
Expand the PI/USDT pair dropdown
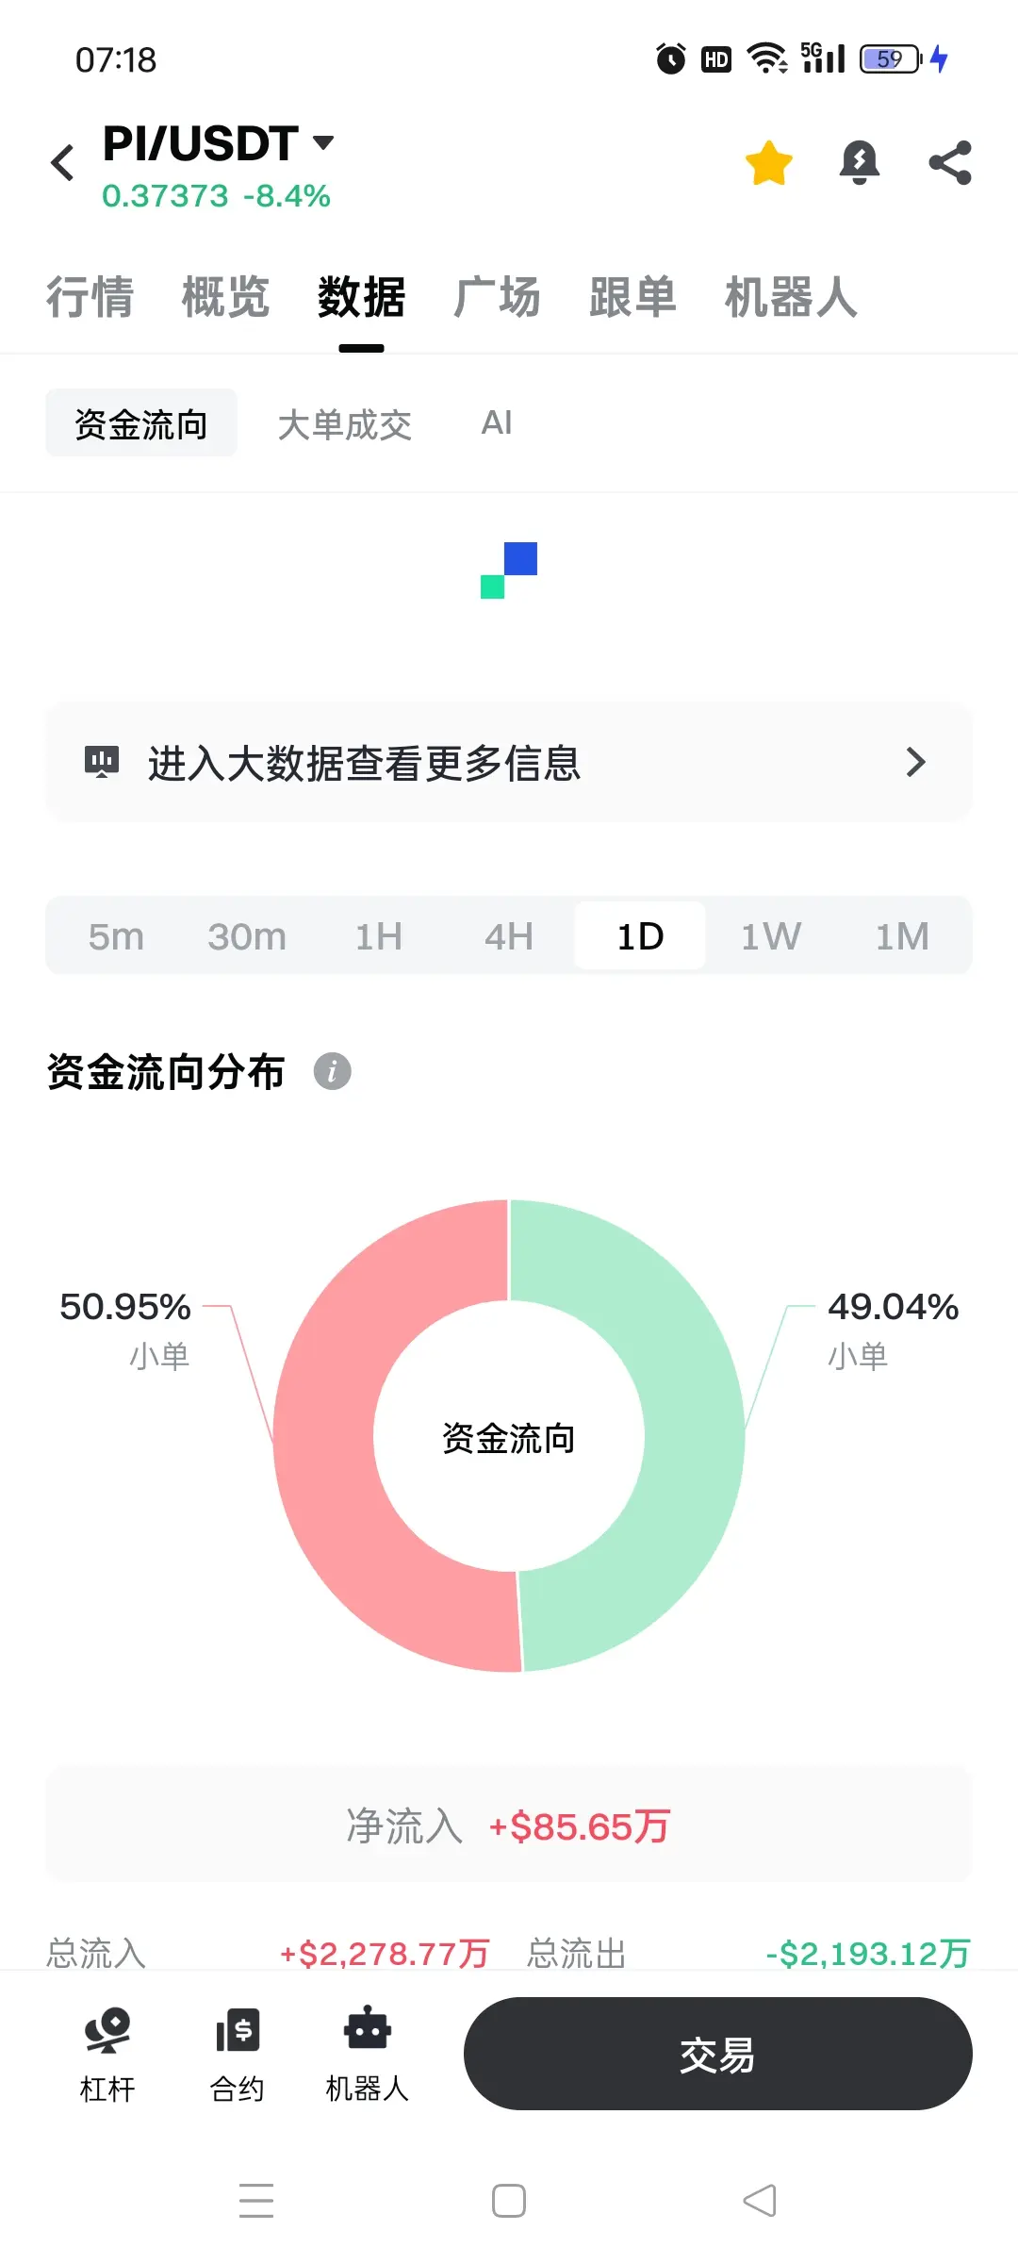(323, 142)
